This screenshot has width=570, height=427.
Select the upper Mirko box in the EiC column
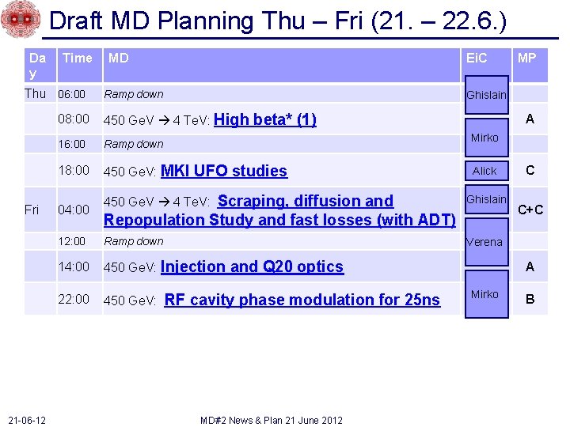coord(484,138)
